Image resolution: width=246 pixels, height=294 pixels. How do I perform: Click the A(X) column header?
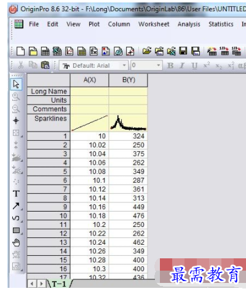tap(90, 81)
